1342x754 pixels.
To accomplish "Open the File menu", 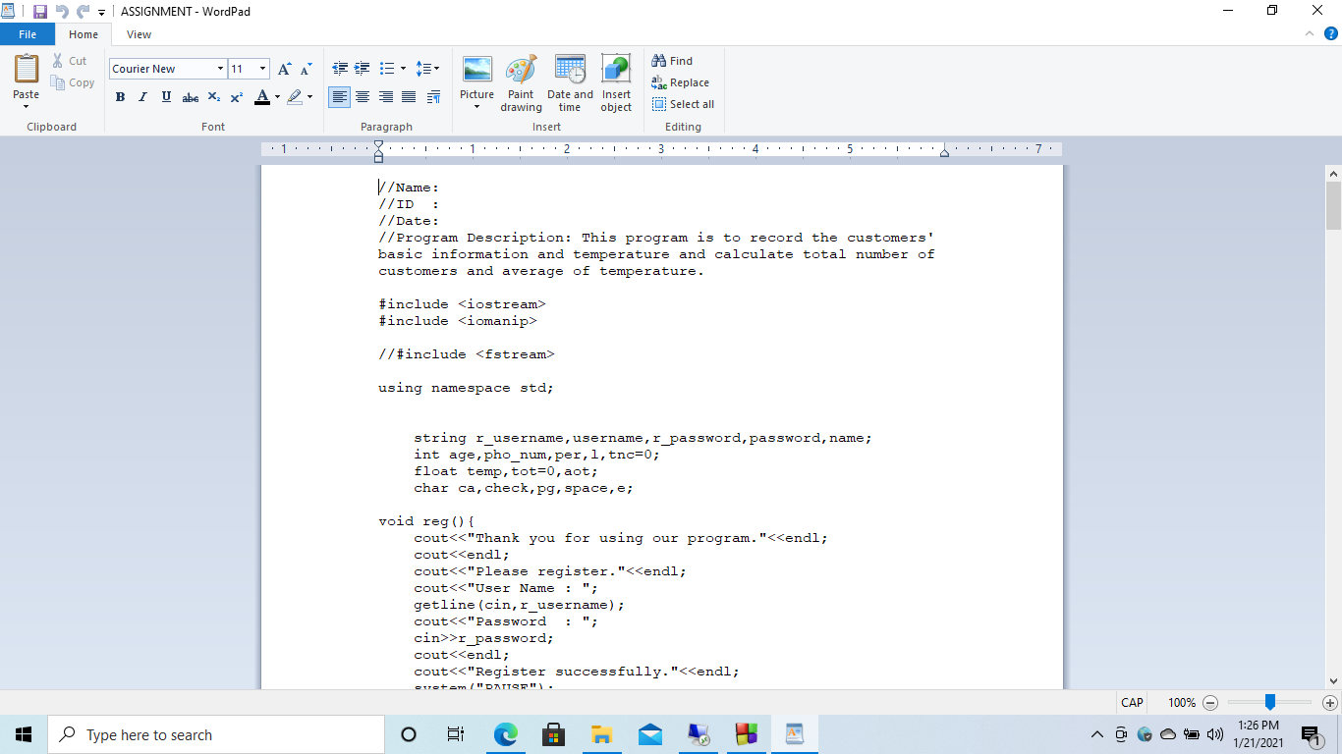I will point(28,33).
